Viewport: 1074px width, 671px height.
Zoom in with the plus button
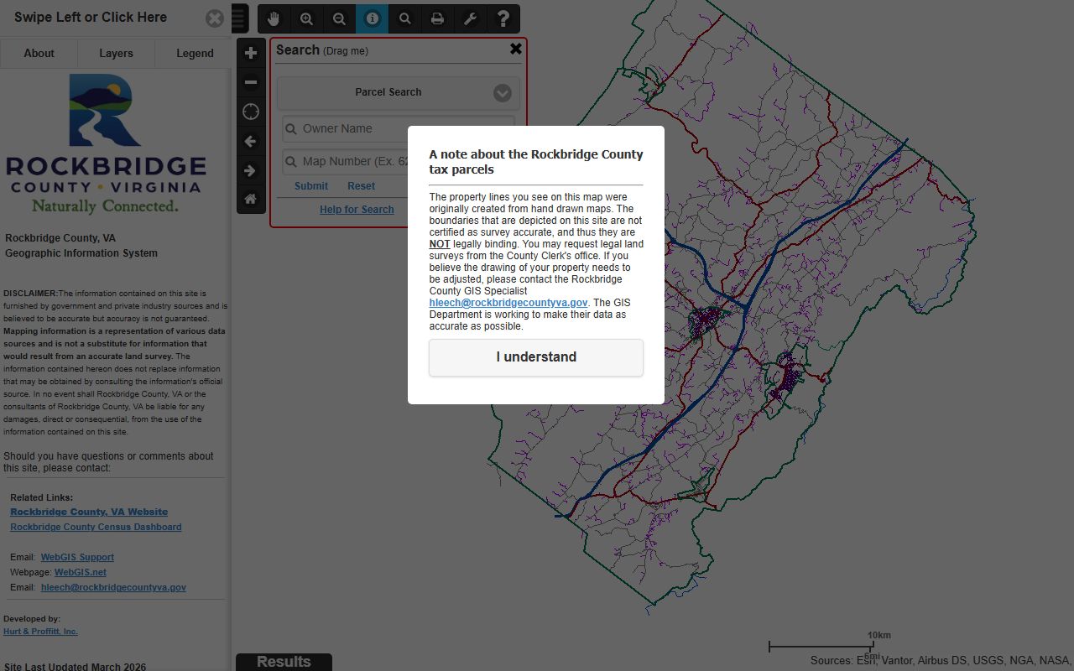[x=251, y=53]
